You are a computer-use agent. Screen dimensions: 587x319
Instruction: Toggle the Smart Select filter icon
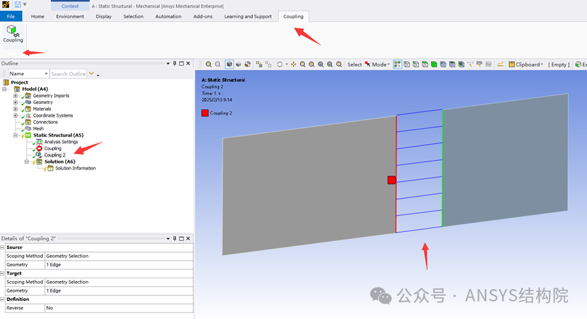pyautogui.click(x=397, y=64)
